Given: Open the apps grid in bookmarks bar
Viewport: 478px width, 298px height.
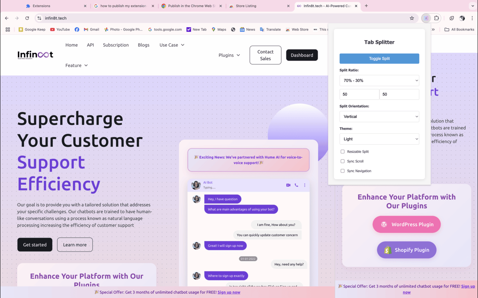Looking at the screenshot, I should click(8, 29).
